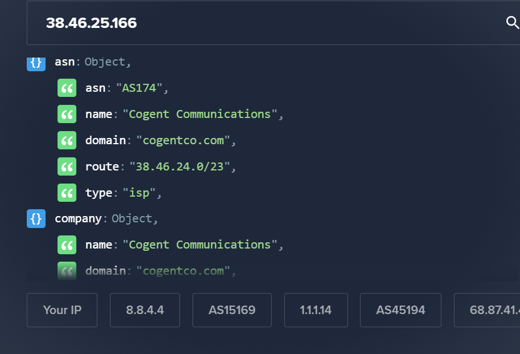Click quote icon beside route value
This screenshot has width=520, height=354.
(x=67, y=166)
